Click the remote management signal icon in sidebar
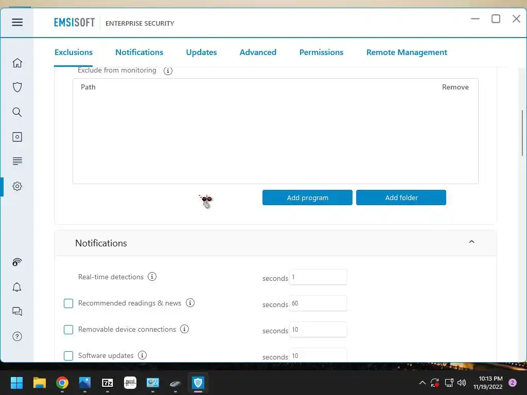 pos(17,262)
